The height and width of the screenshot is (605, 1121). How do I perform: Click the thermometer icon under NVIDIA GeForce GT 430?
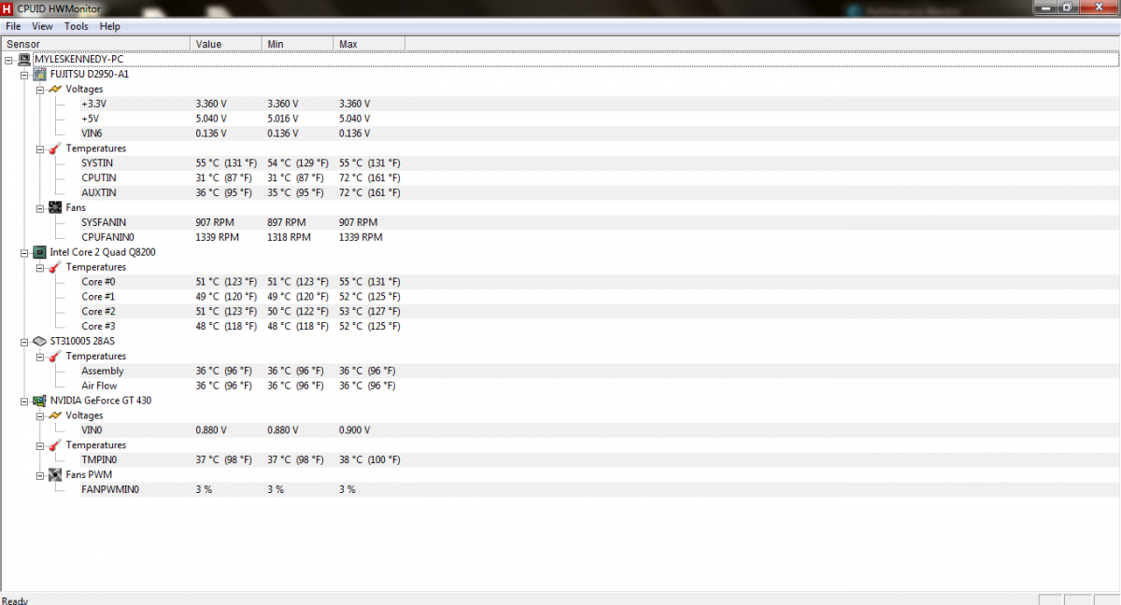[x=55, y=445]
